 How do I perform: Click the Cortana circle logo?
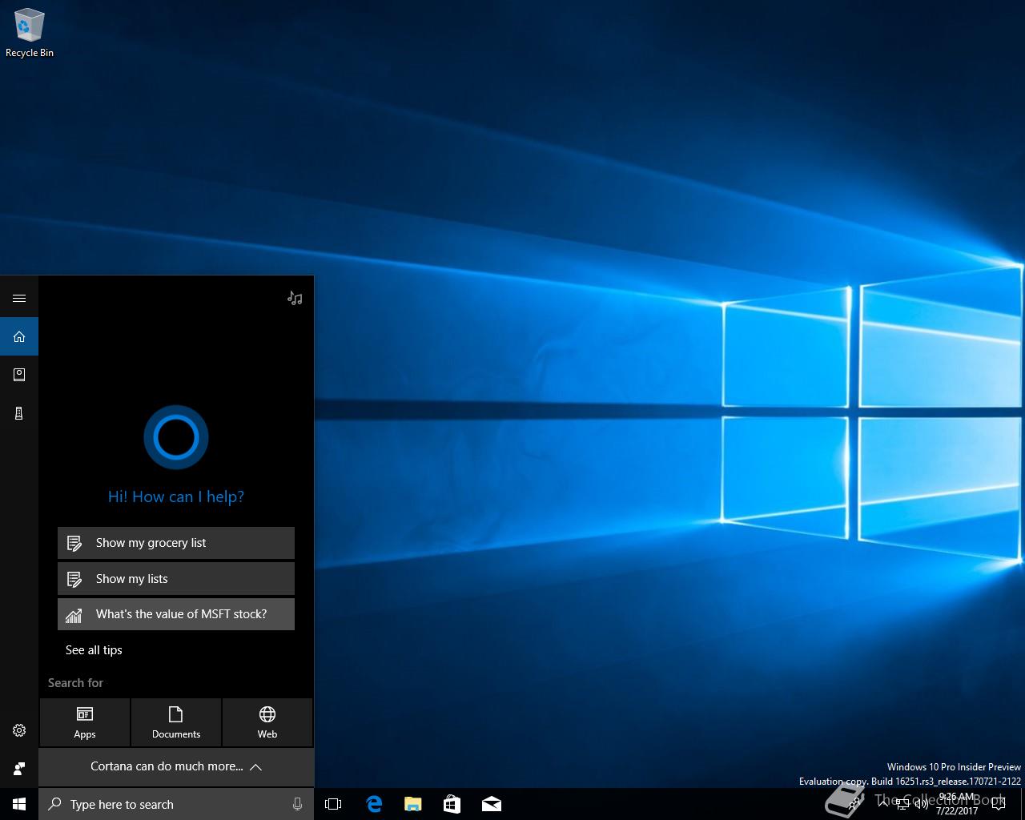[x=176, y=437]
